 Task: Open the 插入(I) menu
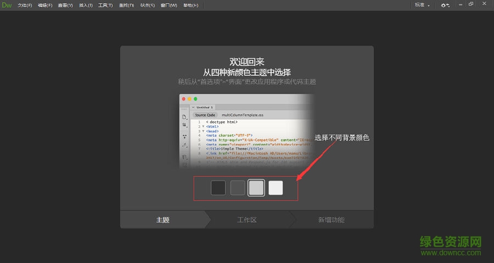click(x=86, y=5)
